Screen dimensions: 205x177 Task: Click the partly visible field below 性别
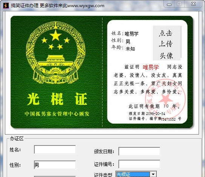(x=55, y=177)
